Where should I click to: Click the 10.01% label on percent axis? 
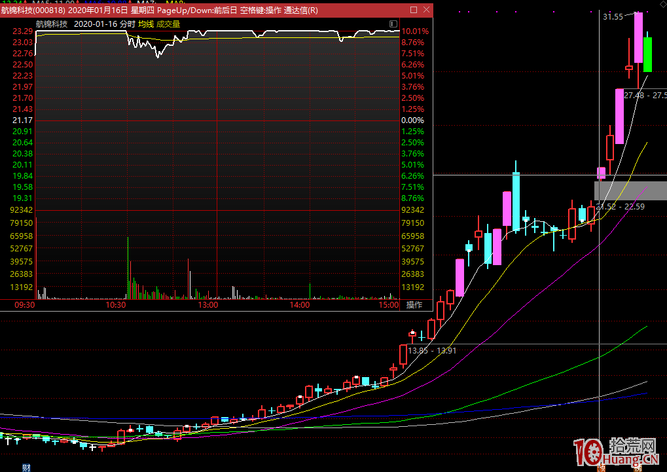click(x=415, y=31)
